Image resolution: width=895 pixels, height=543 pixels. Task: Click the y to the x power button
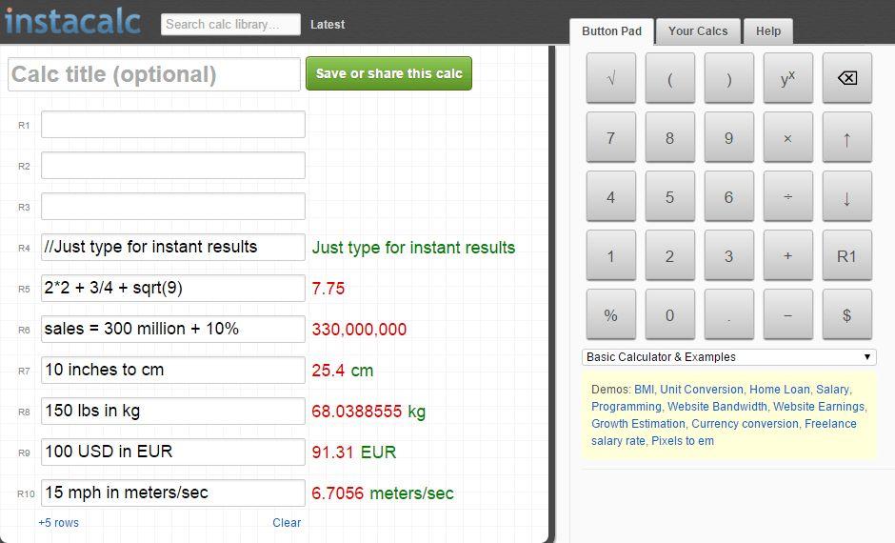787,79
